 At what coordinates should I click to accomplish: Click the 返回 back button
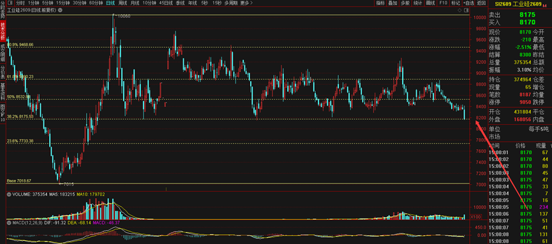click(481, 3)
